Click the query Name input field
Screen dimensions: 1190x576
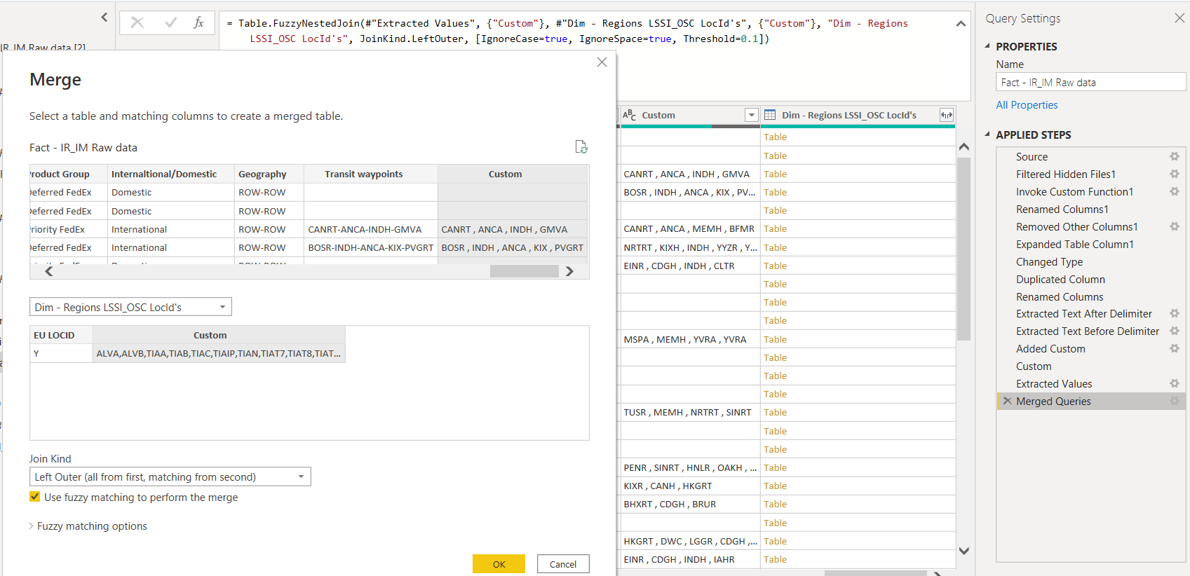point(1090,82)
